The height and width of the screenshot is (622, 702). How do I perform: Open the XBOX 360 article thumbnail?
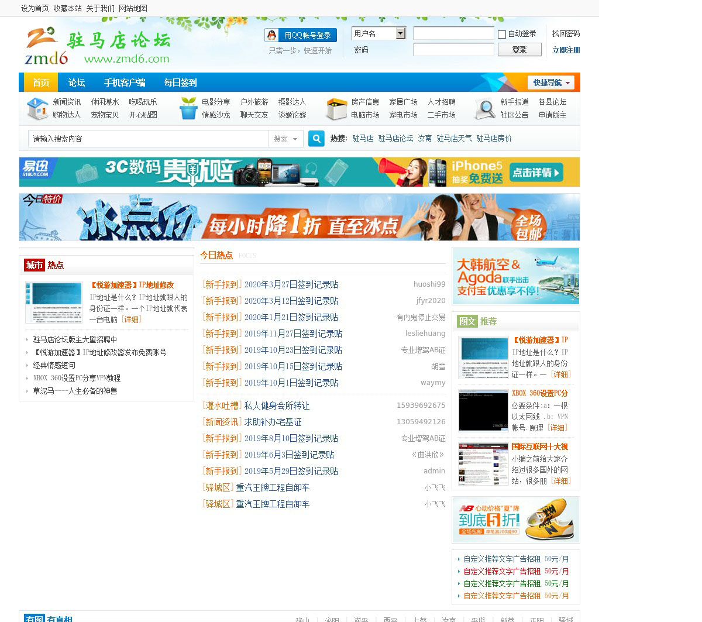(483, 410)
